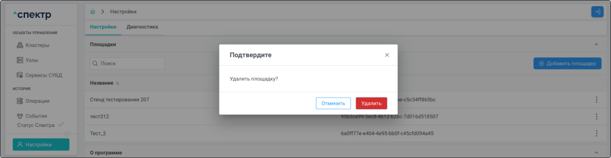This screenshot has height=158, width=611.
Task: Sort by the Название column arrows
Action: 118,83
